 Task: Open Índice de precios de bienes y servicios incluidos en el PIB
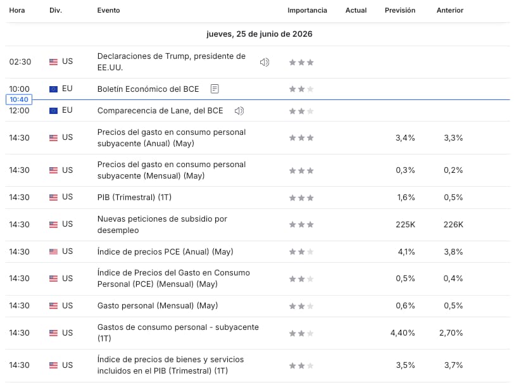tap(170, 365)
